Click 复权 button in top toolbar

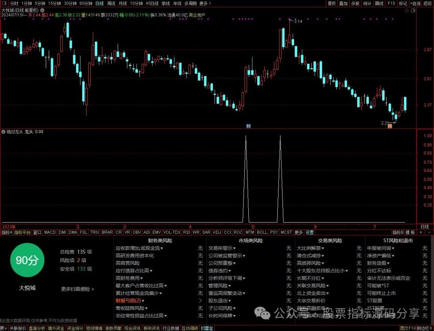332,3
